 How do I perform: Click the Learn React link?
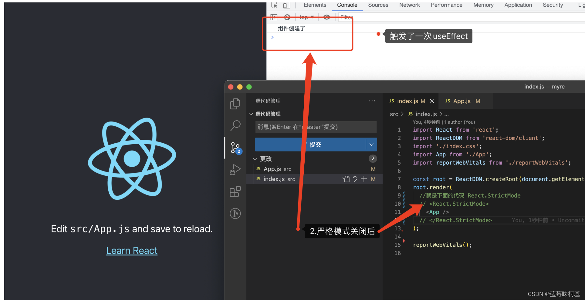click(132, 251)
